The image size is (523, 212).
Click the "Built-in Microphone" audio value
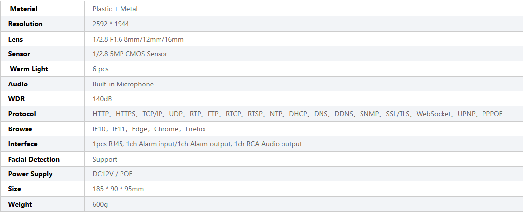(123, 84)
